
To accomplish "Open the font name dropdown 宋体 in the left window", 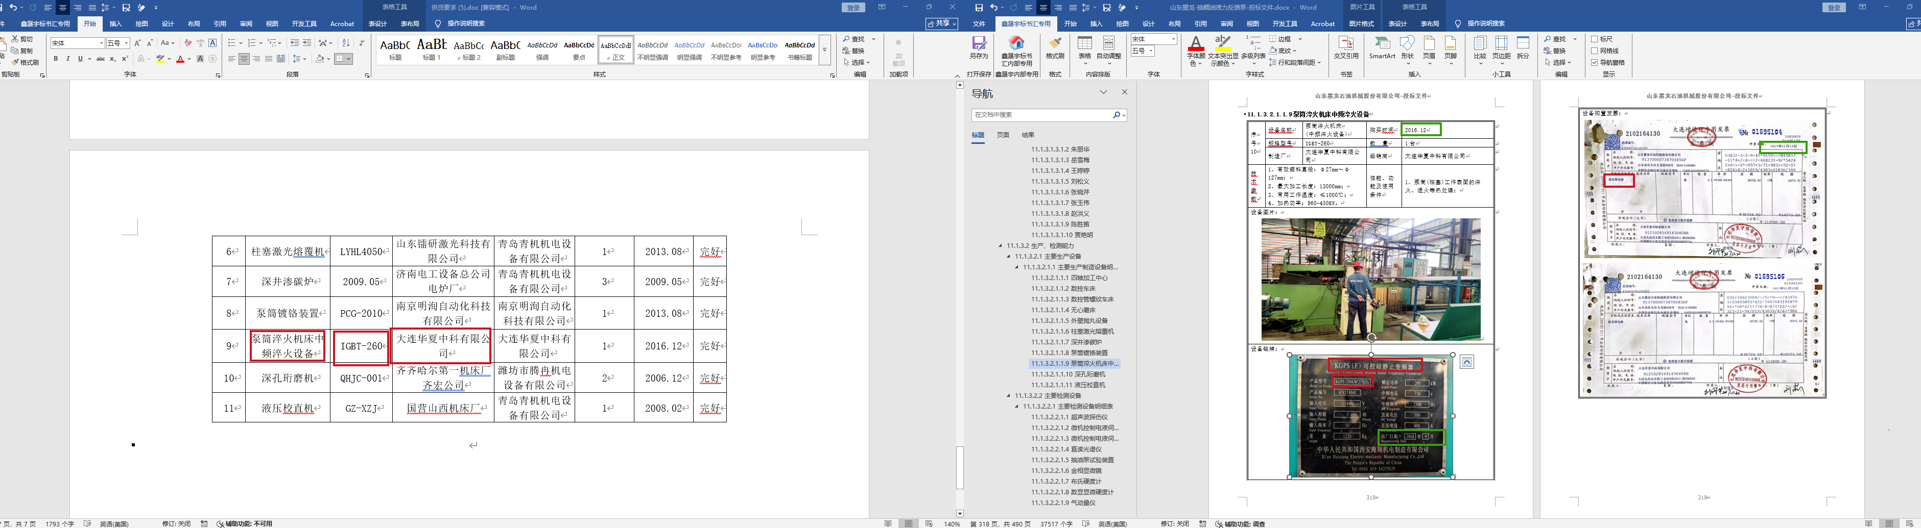I will (101, 43).
